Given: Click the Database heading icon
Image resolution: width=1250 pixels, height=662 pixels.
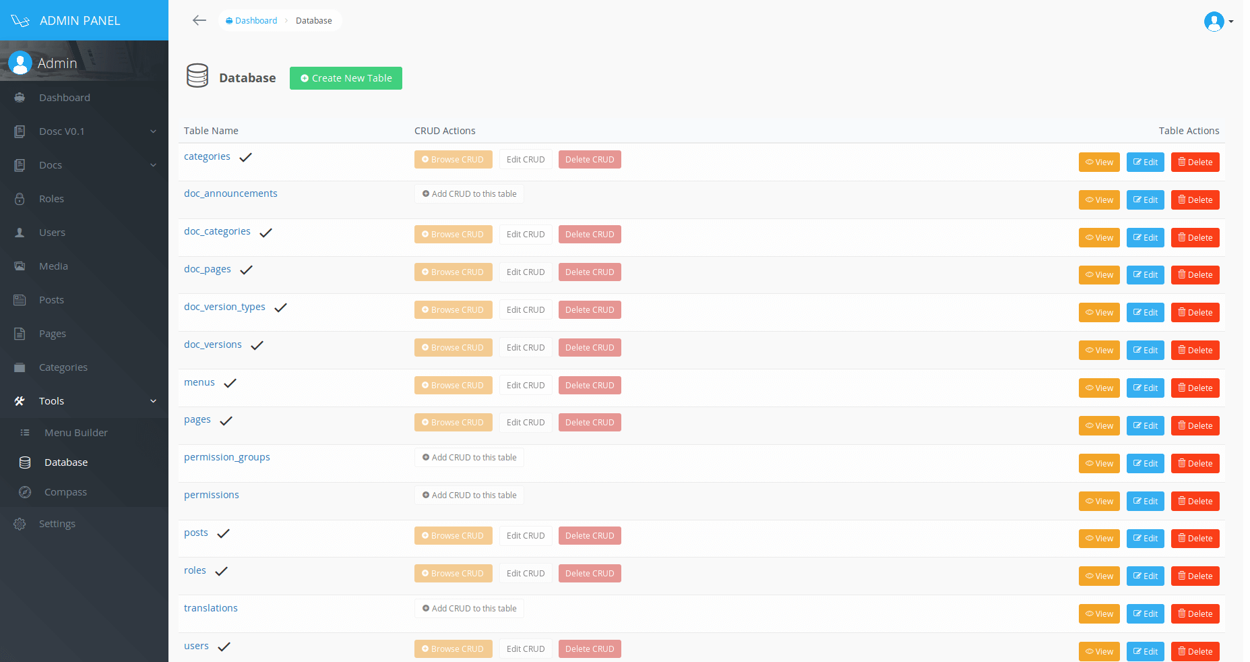Looking at the screenshot, I should coord(197,76).
